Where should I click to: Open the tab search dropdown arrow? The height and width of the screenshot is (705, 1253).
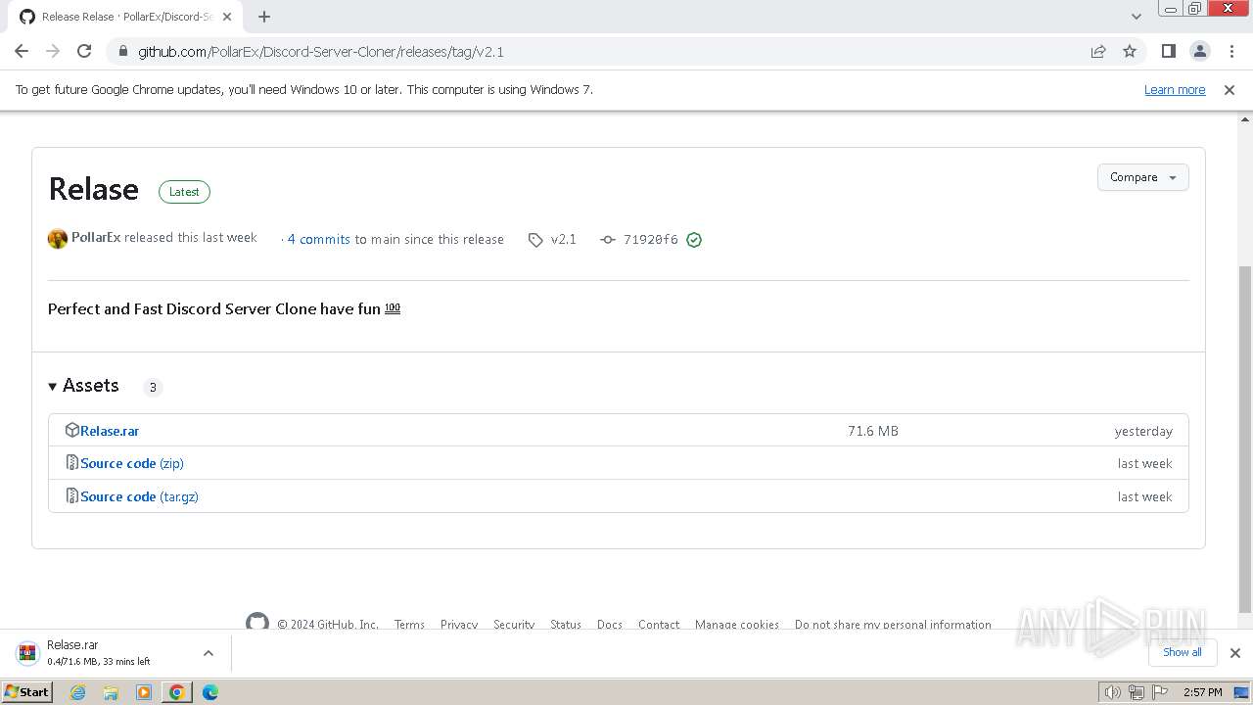pos(1136,17)
